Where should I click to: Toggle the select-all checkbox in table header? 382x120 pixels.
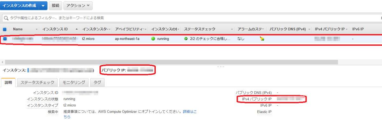click(x=5, y=29)
